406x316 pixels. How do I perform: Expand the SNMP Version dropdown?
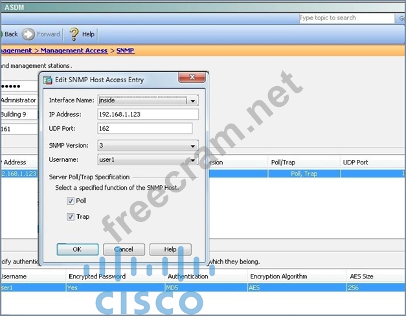coord(193,146)
